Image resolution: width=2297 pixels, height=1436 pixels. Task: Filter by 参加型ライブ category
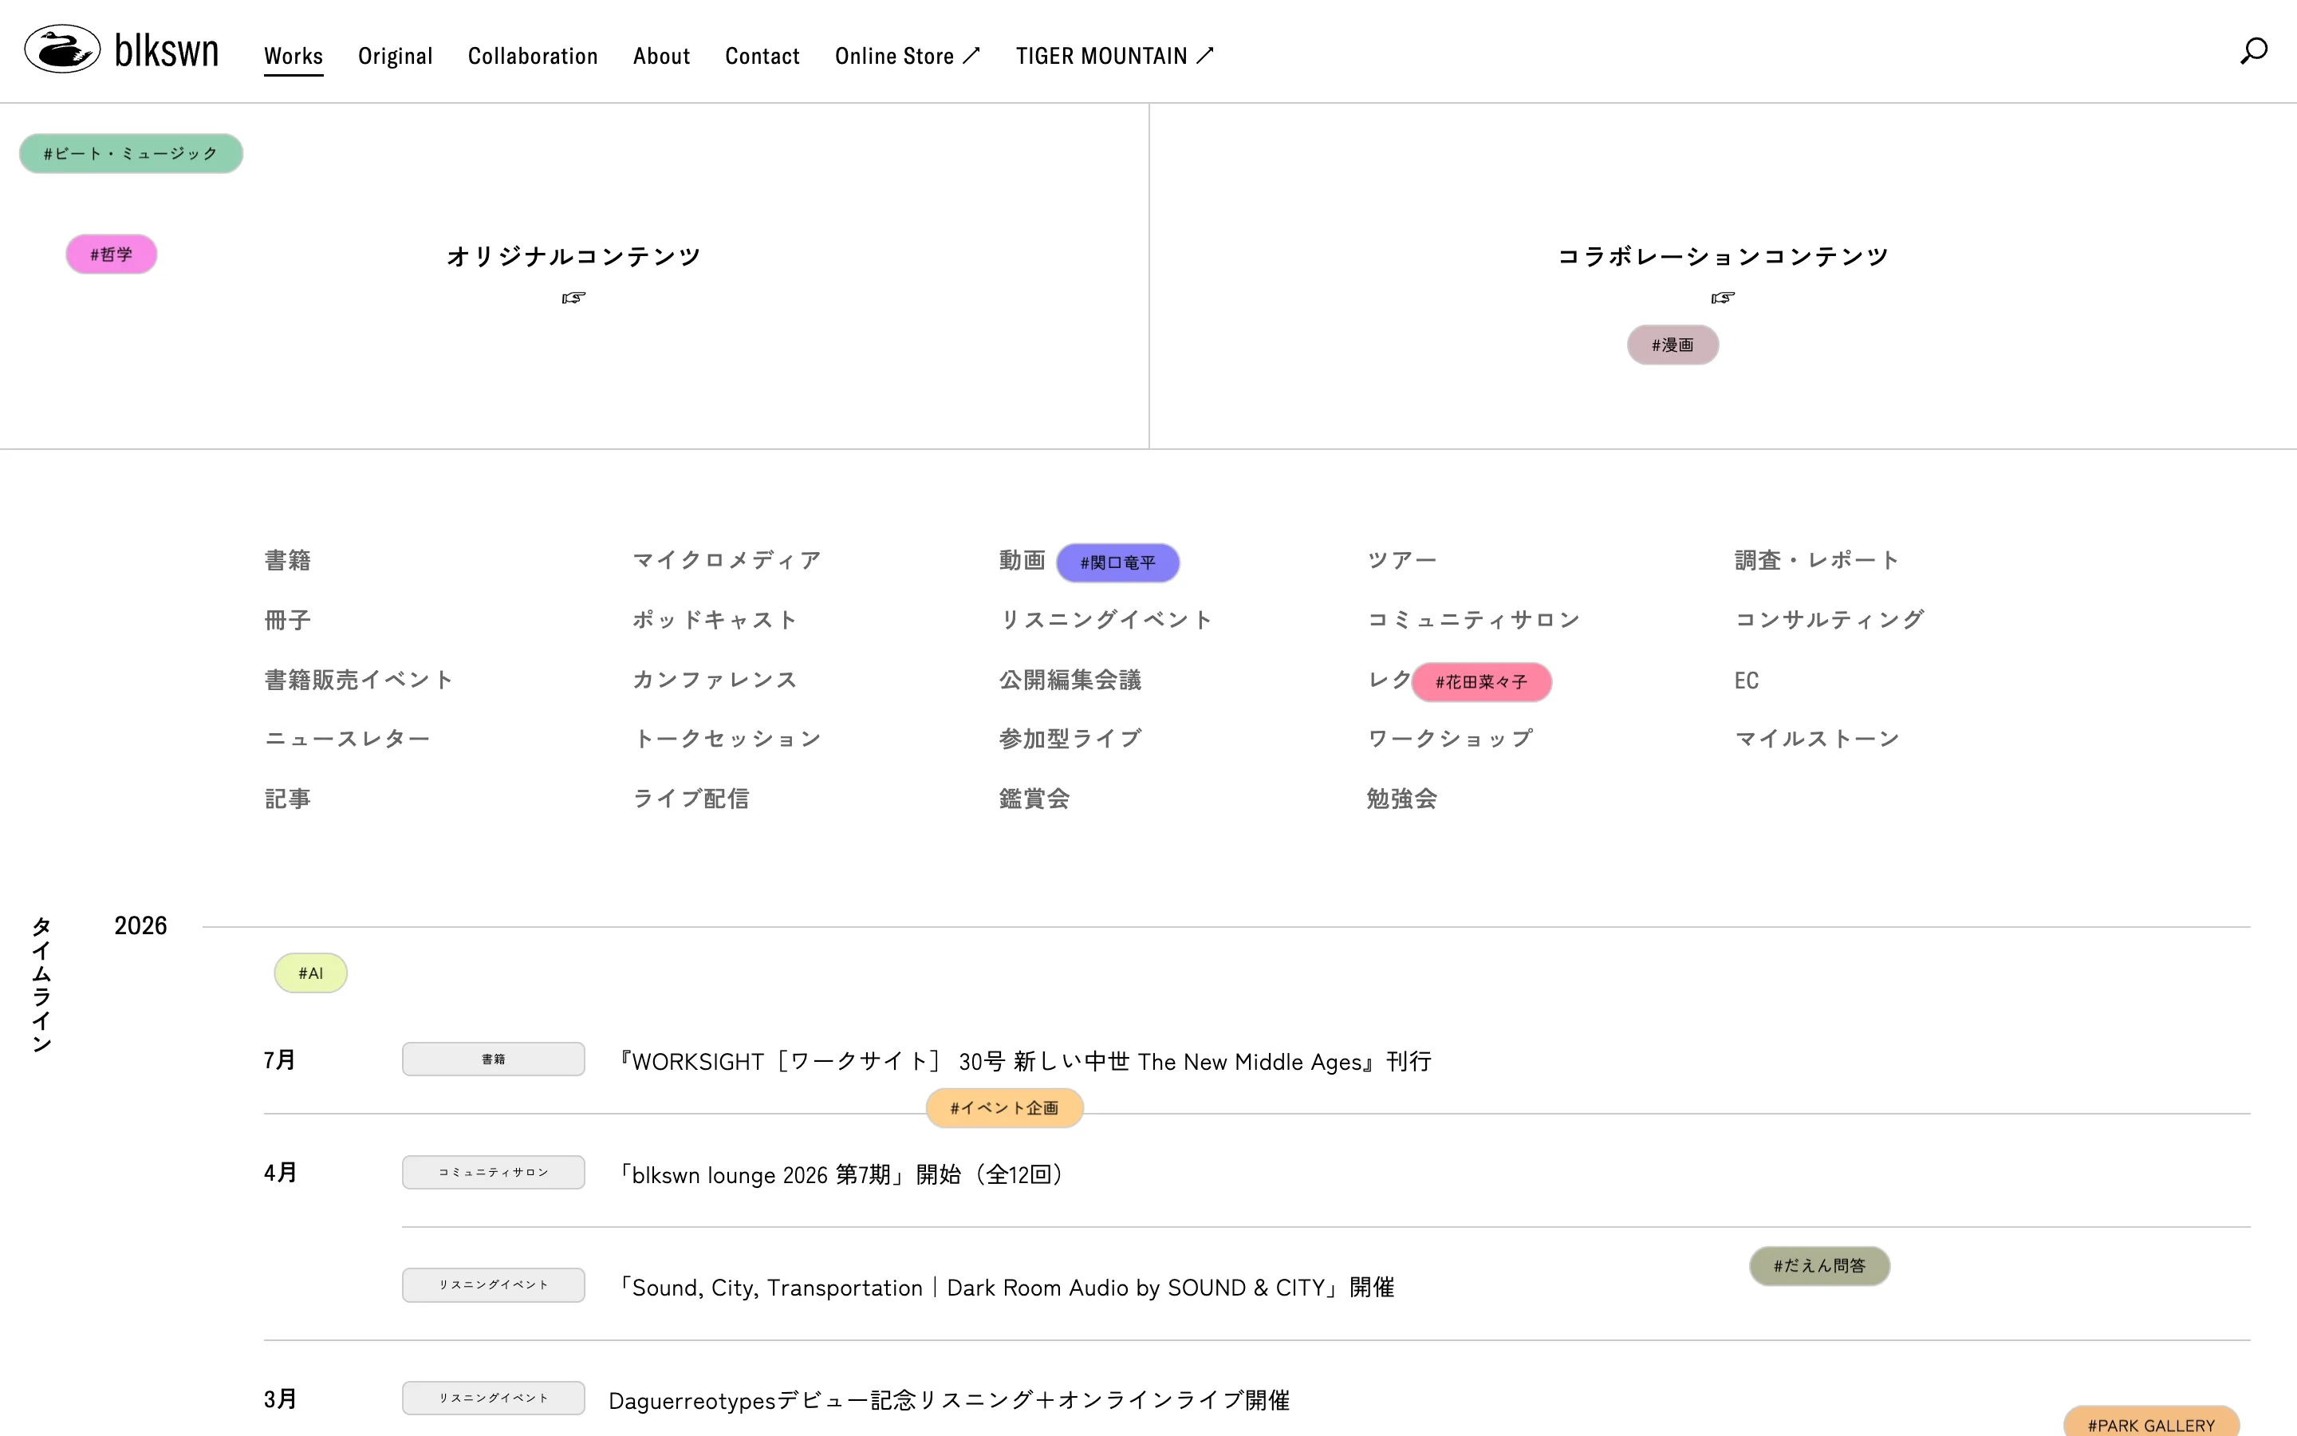tap(1070, 739)
